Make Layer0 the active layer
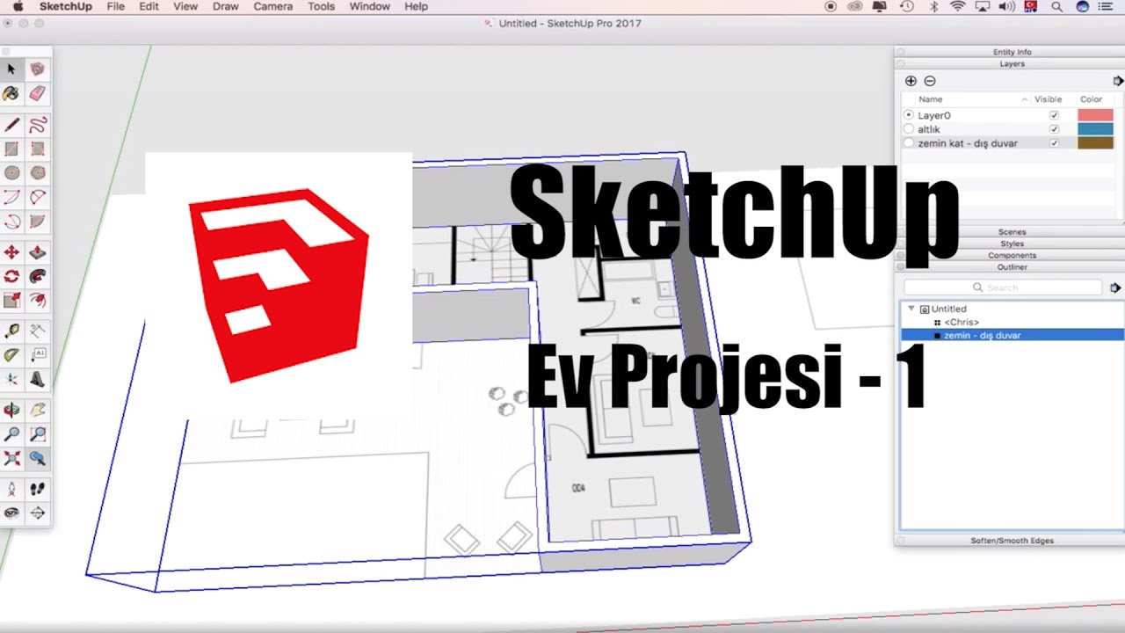This screenshot has width=1125, height=633. click(x=909, y=115)
